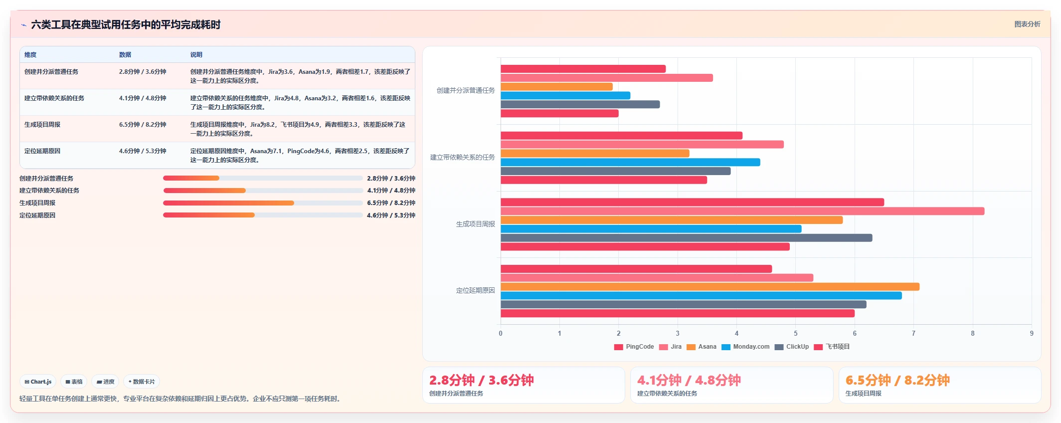The image size is (1061, 423).
Task: Click the description mentioning 飞书项目为4.9
Action: (x=300, y=129)
